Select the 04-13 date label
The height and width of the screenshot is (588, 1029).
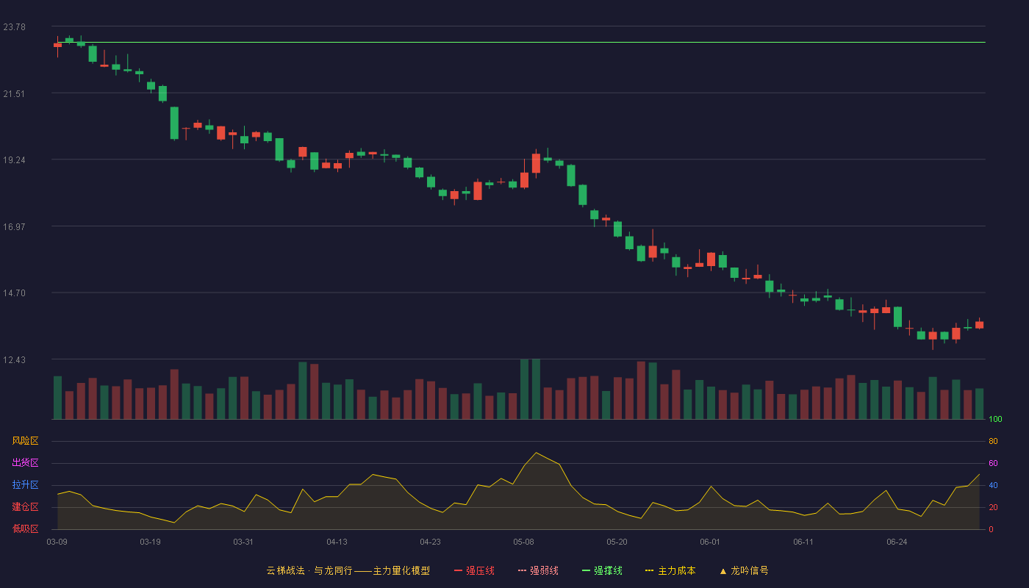[x=337, y=542]
